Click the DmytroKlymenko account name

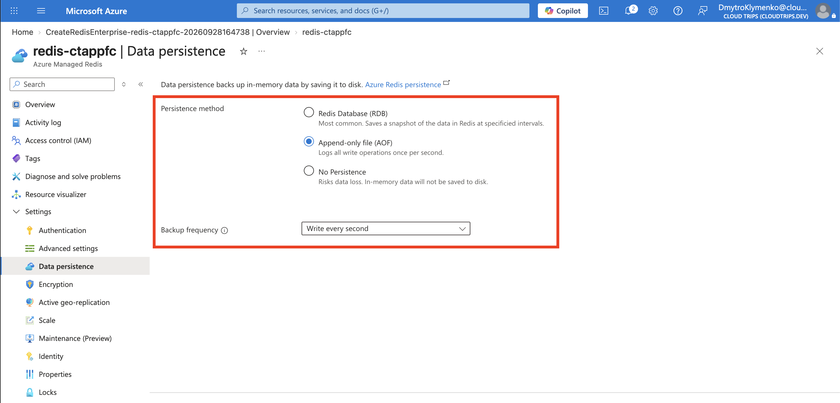click(x=762, y=8)
